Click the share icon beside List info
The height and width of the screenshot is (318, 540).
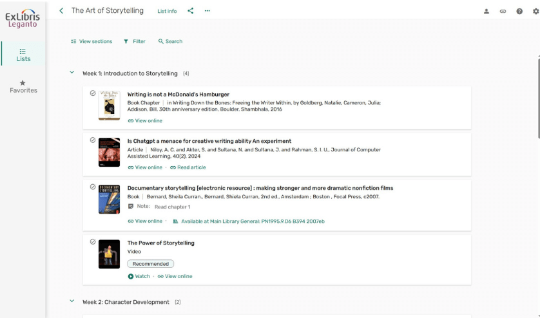(x=190, y=11)
